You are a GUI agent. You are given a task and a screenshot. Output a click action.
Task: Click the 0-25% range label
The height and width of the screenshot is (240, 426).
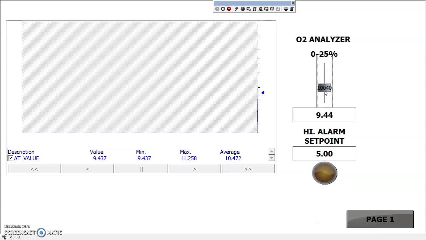point(324,54)
